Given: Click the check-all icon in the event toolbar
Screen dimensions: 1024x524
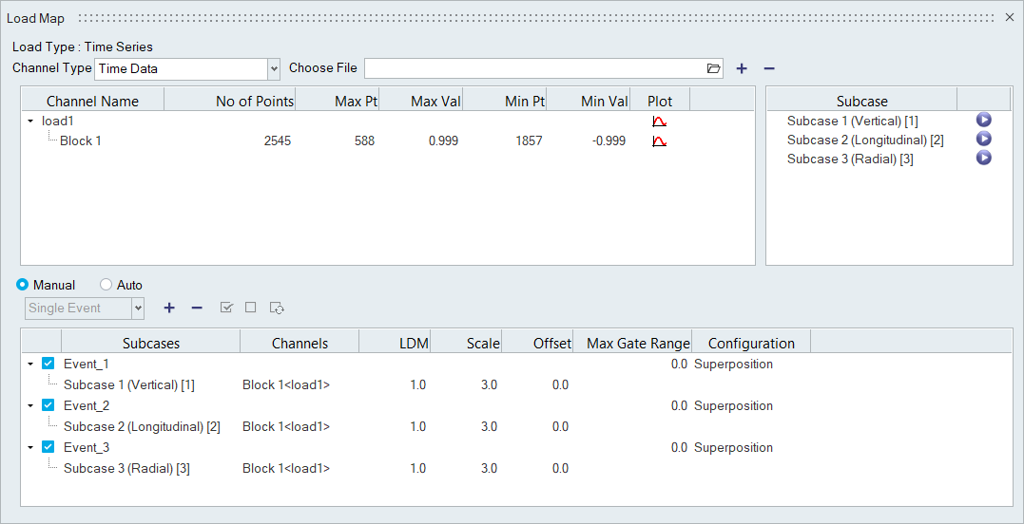Looking at the screenshot, I should (226, 308).
